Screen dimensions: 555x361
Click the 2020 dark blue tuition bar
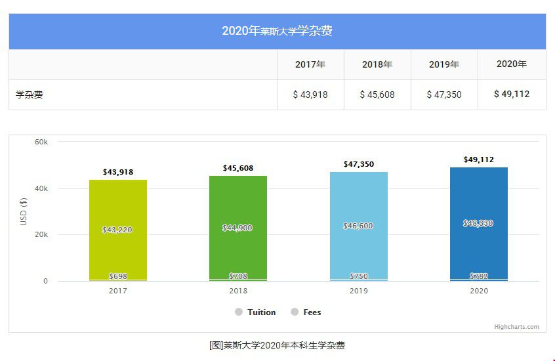tap(478, 223)
